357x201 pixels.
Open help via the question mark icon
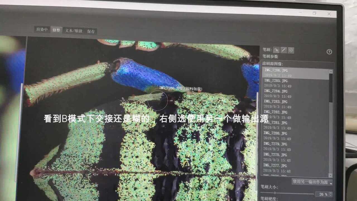pos(330,52)
